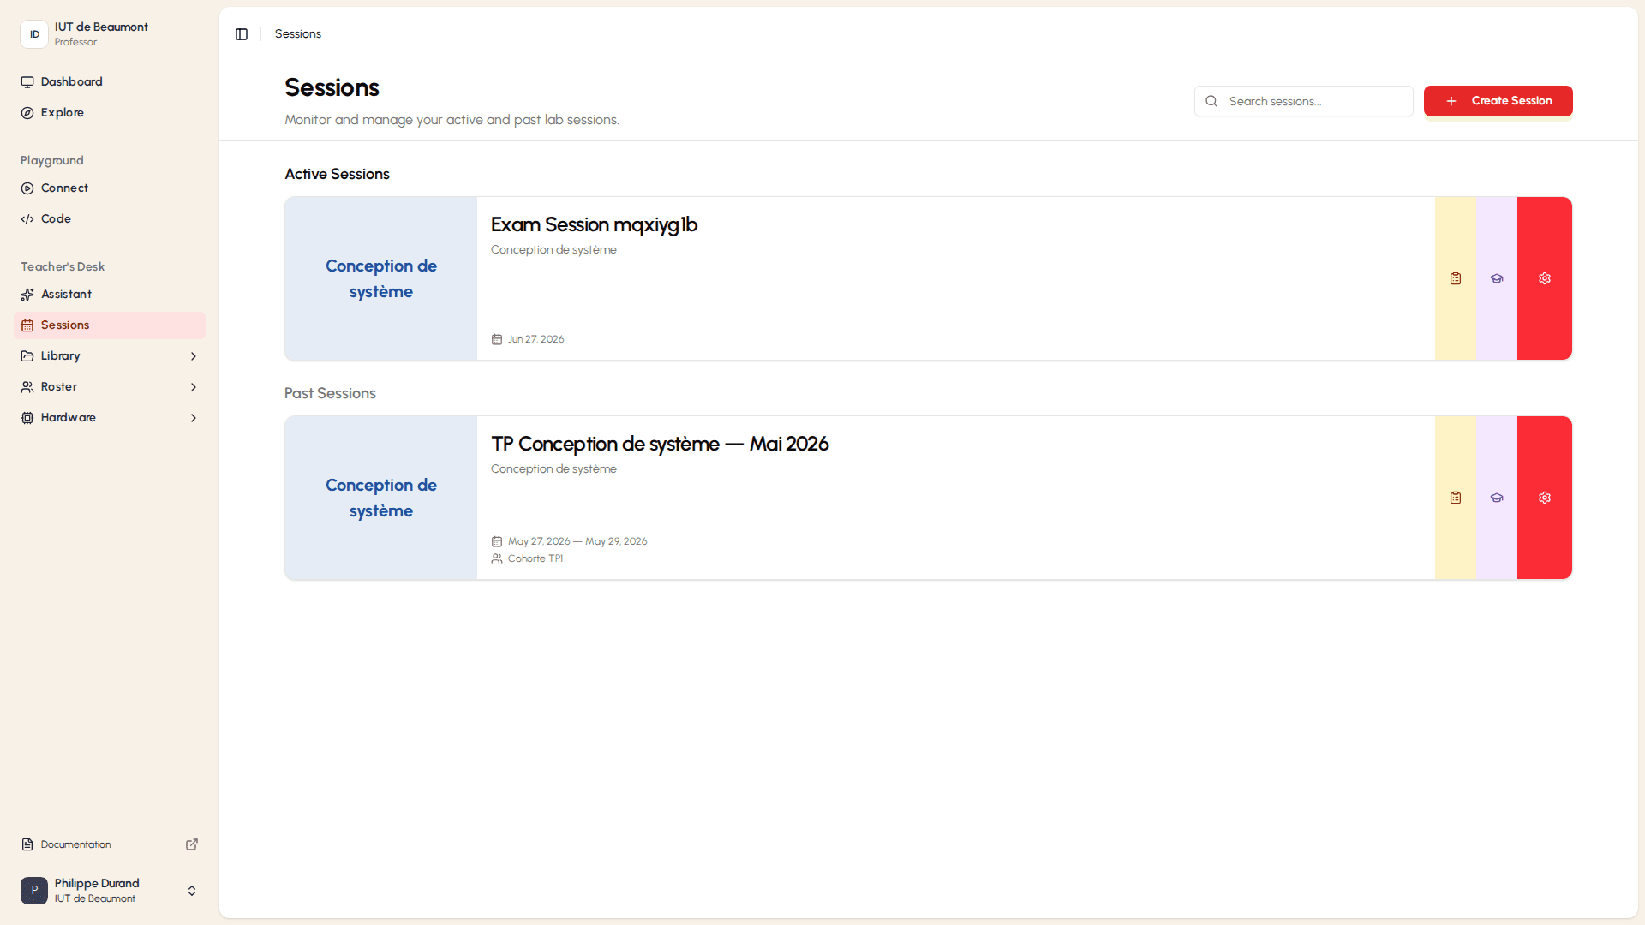Click the Sessions calendar icon in sidebar
Image resolution: width=1645 pixels, height=925 pixels.
tap(27, 325)
